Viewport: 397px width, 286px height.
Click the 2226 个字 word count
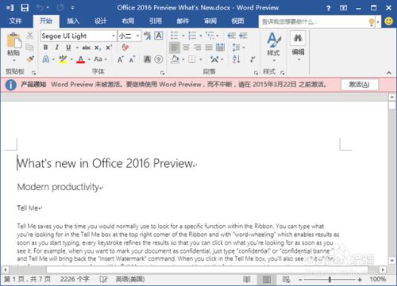coord(75,279)
